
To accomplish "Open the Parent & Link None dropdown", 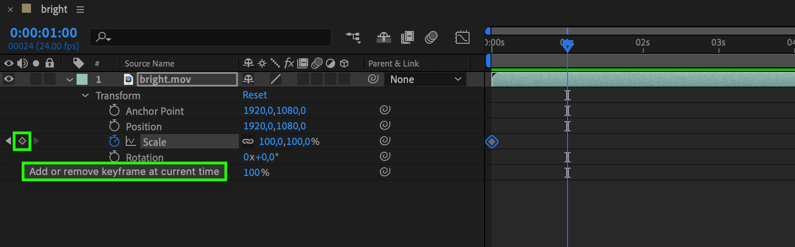I will 425,79.
